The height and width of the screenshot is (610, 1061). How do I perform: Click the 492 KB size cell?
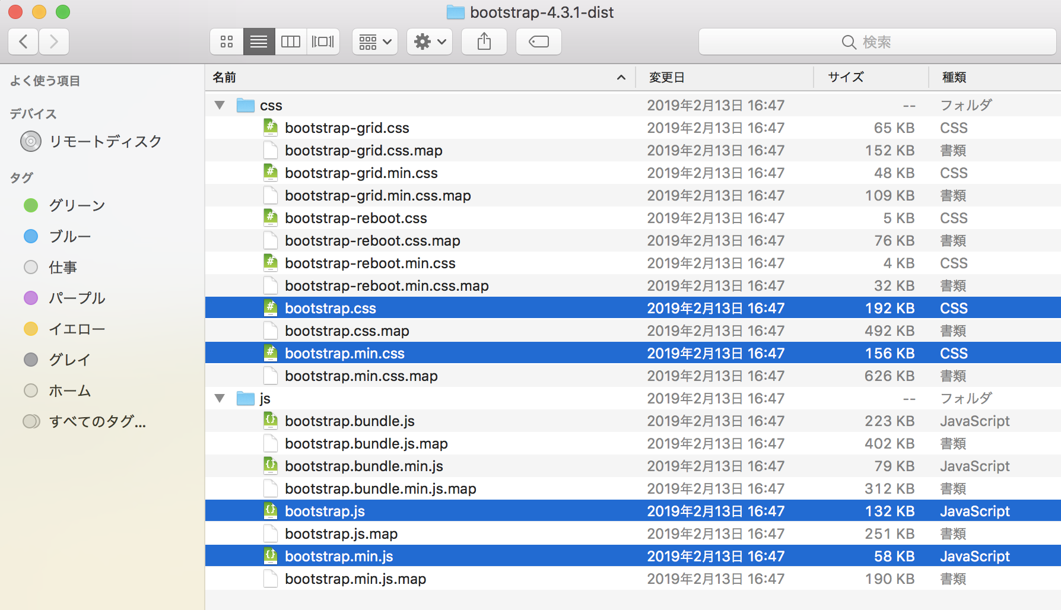tap(890, 331)
